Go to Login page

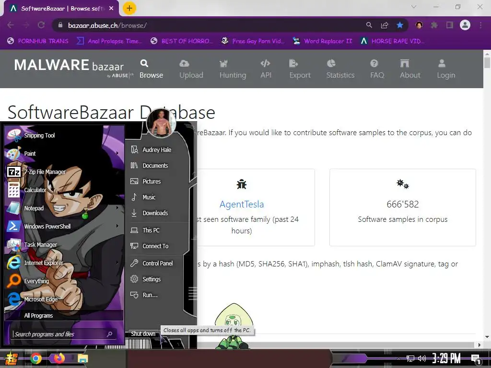click(446, 69)
